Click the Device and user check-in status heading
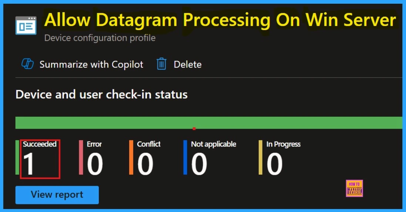The width and height of the screenshot is (406, 212). click(x=101, y=95)
